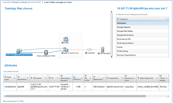Sort by Main Datastore column arrows
The width and height of the screenshot is (173, 104).
point(157,78)
